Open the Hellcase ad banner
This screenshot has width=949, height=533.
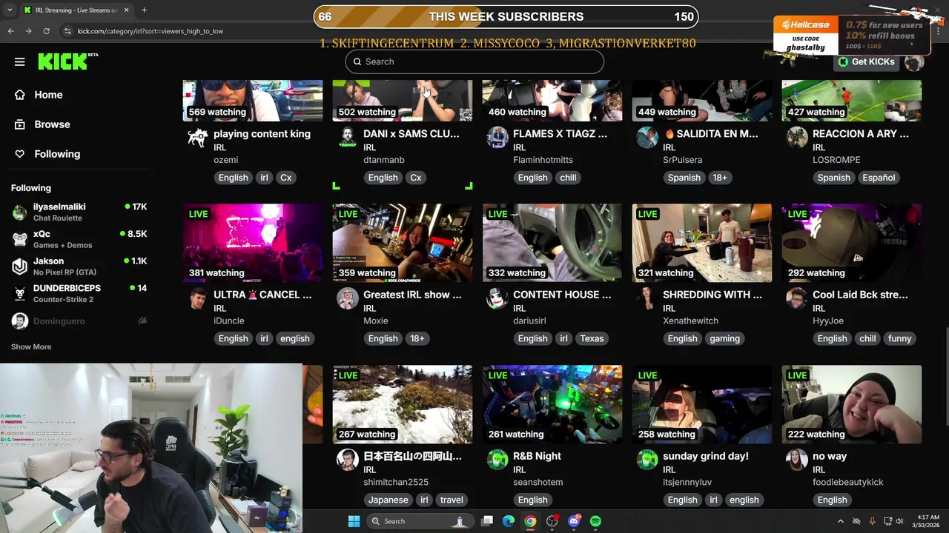[850, 36]
